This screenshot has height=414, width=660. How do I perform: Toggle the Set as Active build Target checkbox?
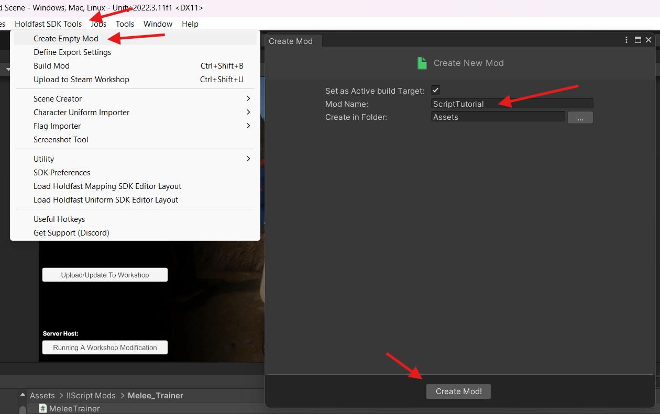pyautogui.click(x=435, y=91)
